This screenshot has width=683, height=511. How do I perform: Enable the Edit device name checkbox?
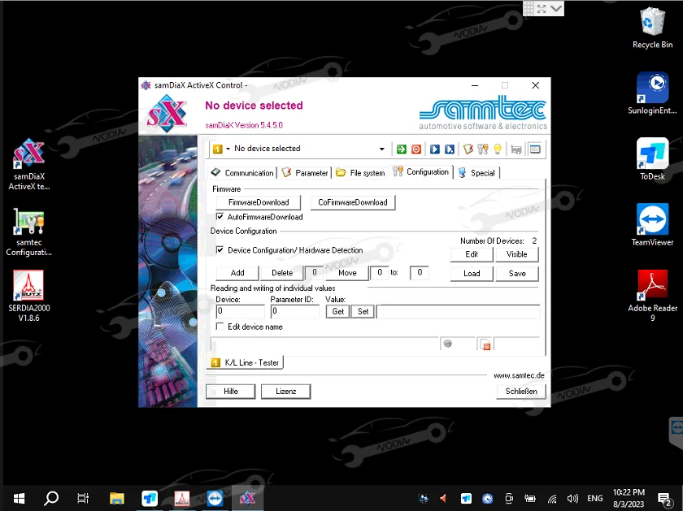click(220, 327)
